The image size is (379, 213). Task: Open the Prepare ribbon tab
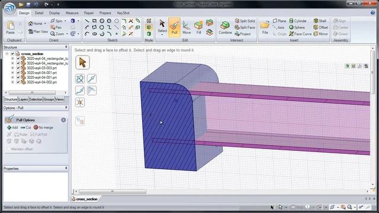pyautogui.click(x=105, y=13)
